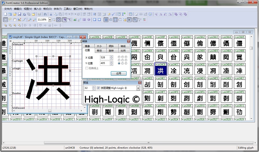Select the Zoom In magnifier tool
This screenshot has width=259, height=152.
click(x=30, y=19)
